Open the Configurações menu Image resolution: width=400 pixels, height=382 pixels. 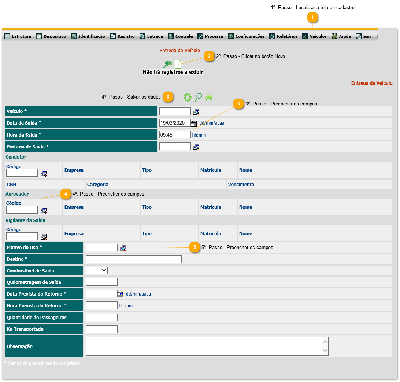[x=246, y=36]
